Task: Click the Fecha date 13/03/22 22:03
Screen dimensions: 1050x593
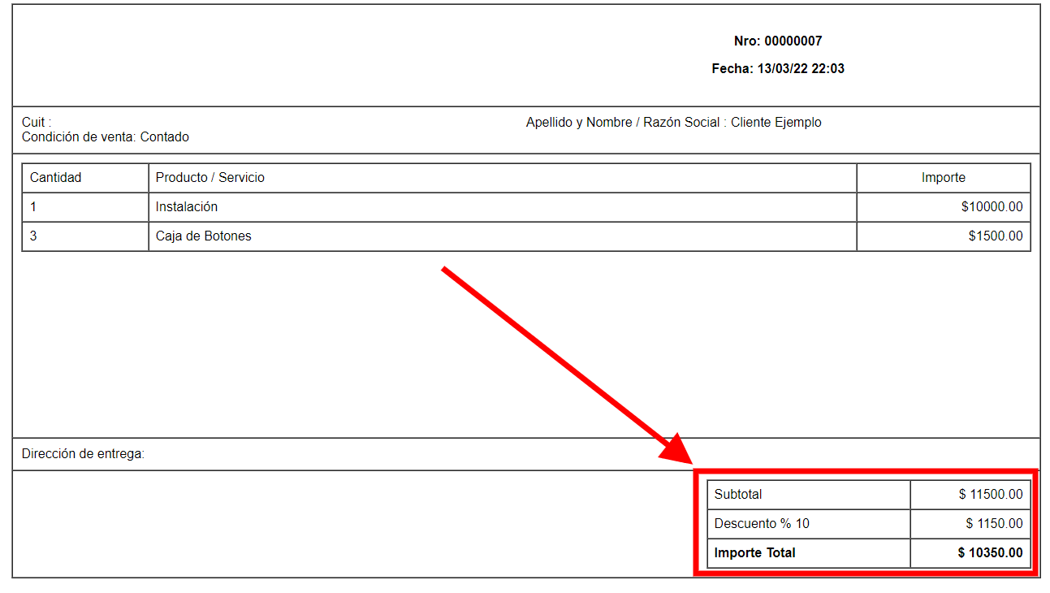Action: pos(801,69)
